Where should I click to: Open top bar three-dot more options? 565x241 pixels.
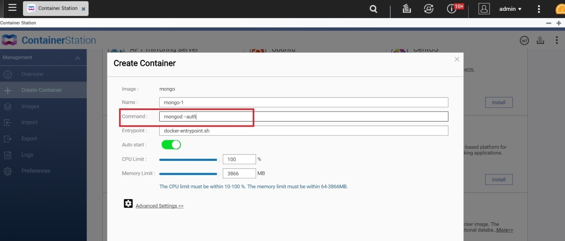click(x=539, y=9)
